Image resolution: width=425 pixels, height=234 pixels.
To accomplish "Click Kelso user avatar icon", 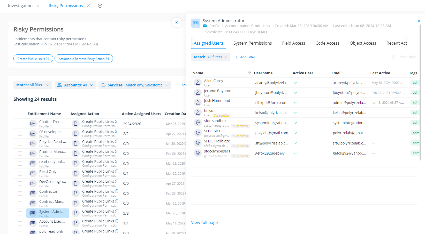I will tap(198, 112).
